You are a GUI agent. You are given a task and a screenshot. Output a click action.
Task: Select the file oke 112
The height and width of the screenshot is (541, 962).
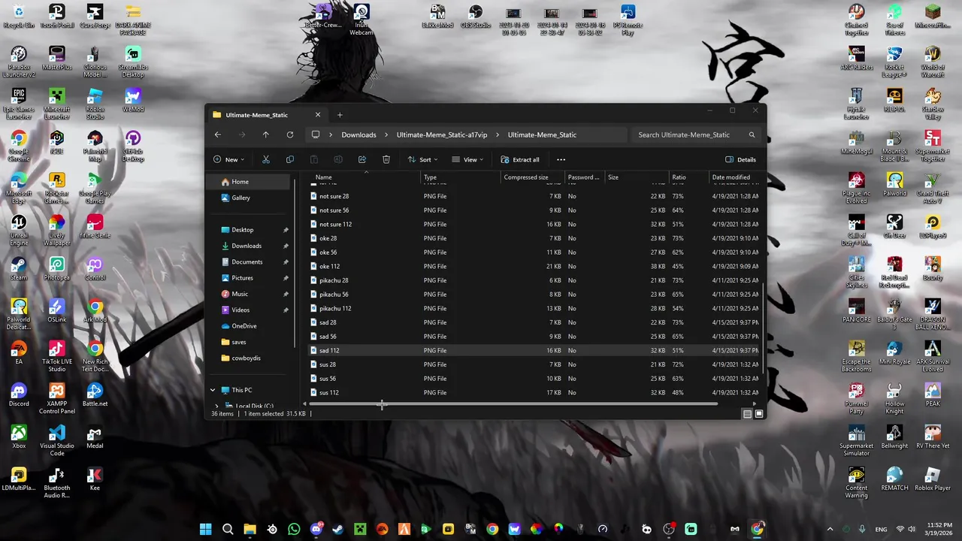pyautogui.click(x=534, y=266)
